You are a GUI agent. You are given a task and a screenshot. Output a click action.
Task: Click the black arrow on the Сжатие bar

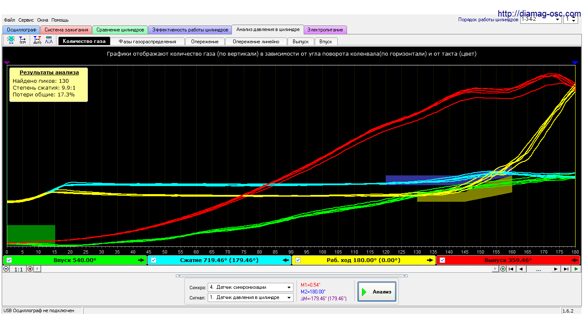tap(286, 260)
